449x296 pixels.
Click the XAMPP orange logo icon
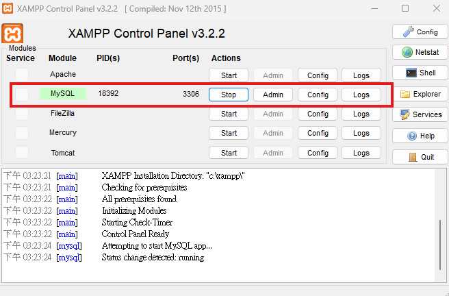coord(12,34)
